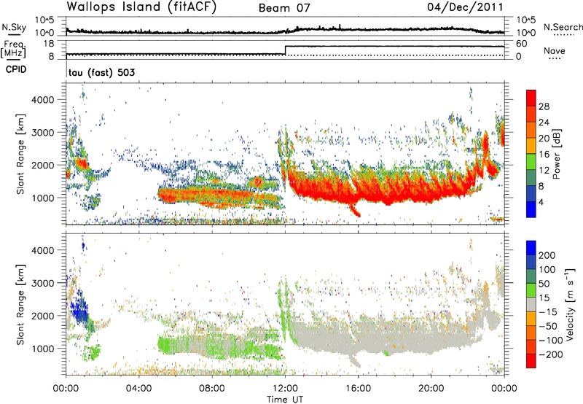Click the frequency step at 12:00 UT
The width and height of the screenshot is (583, 404).
tap(285, 50)
